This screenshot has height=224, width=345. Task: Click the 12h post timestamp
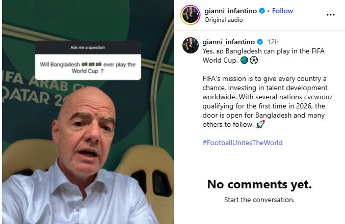click(273, 42)
